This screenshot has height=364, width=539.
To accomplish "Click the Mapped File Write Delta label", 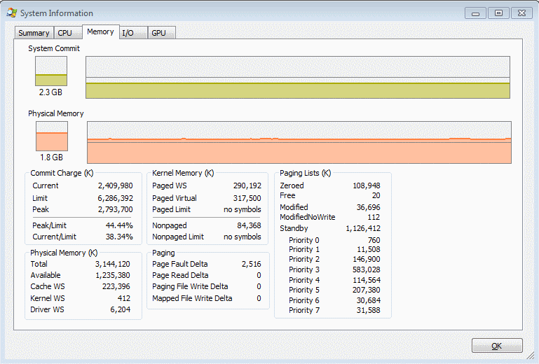I will point(192,298).
